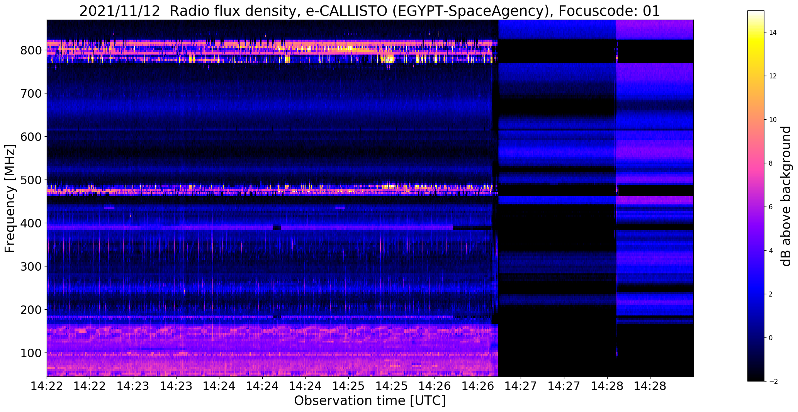Click the 800 frequency tick label
Image resolution: width=798 pixels, height=412 pixels.
pos(30,50)
